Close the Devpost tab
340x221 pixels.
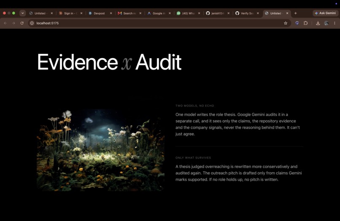pyautogui.click(x=111, y=13)
